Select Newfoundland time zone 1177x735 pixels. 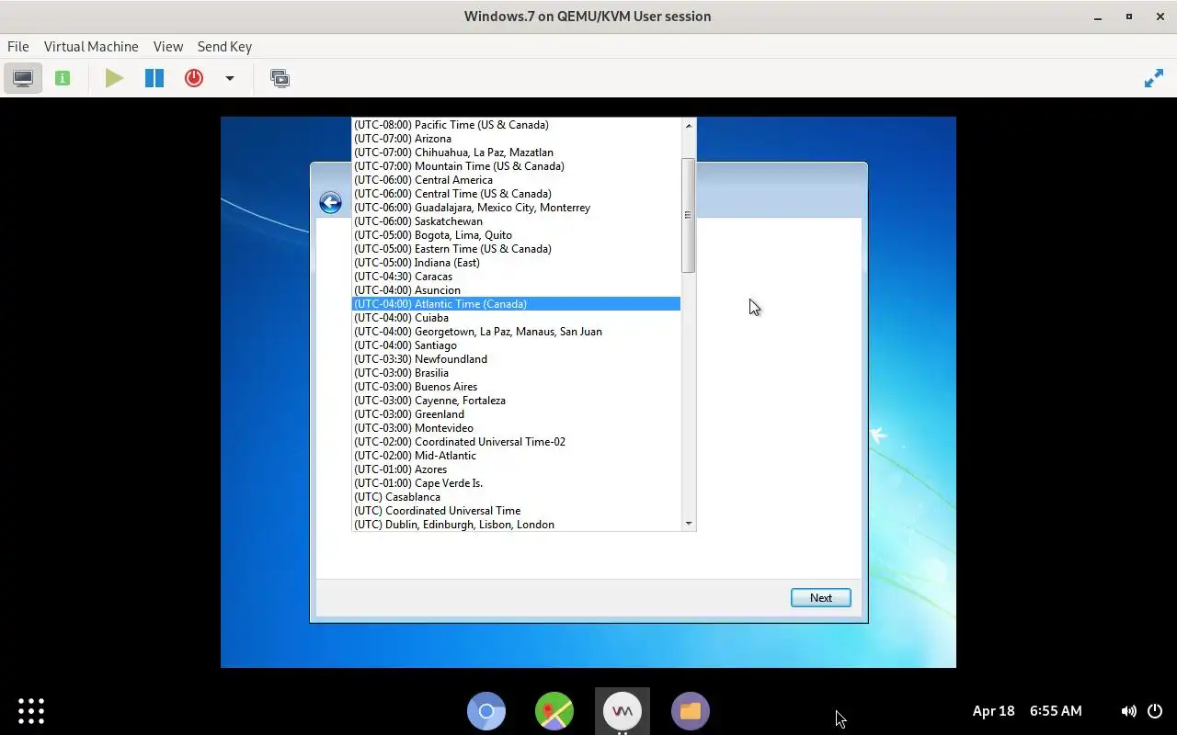tap(516, 358)
